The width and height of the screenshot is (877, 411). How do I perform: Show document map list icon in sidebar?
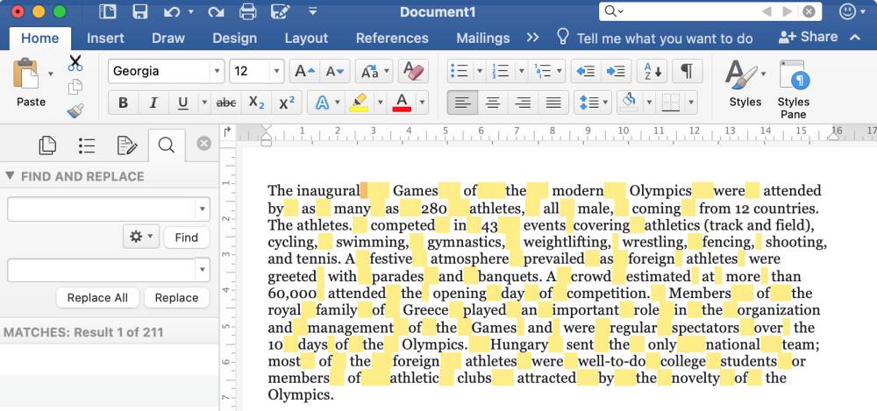87,145
